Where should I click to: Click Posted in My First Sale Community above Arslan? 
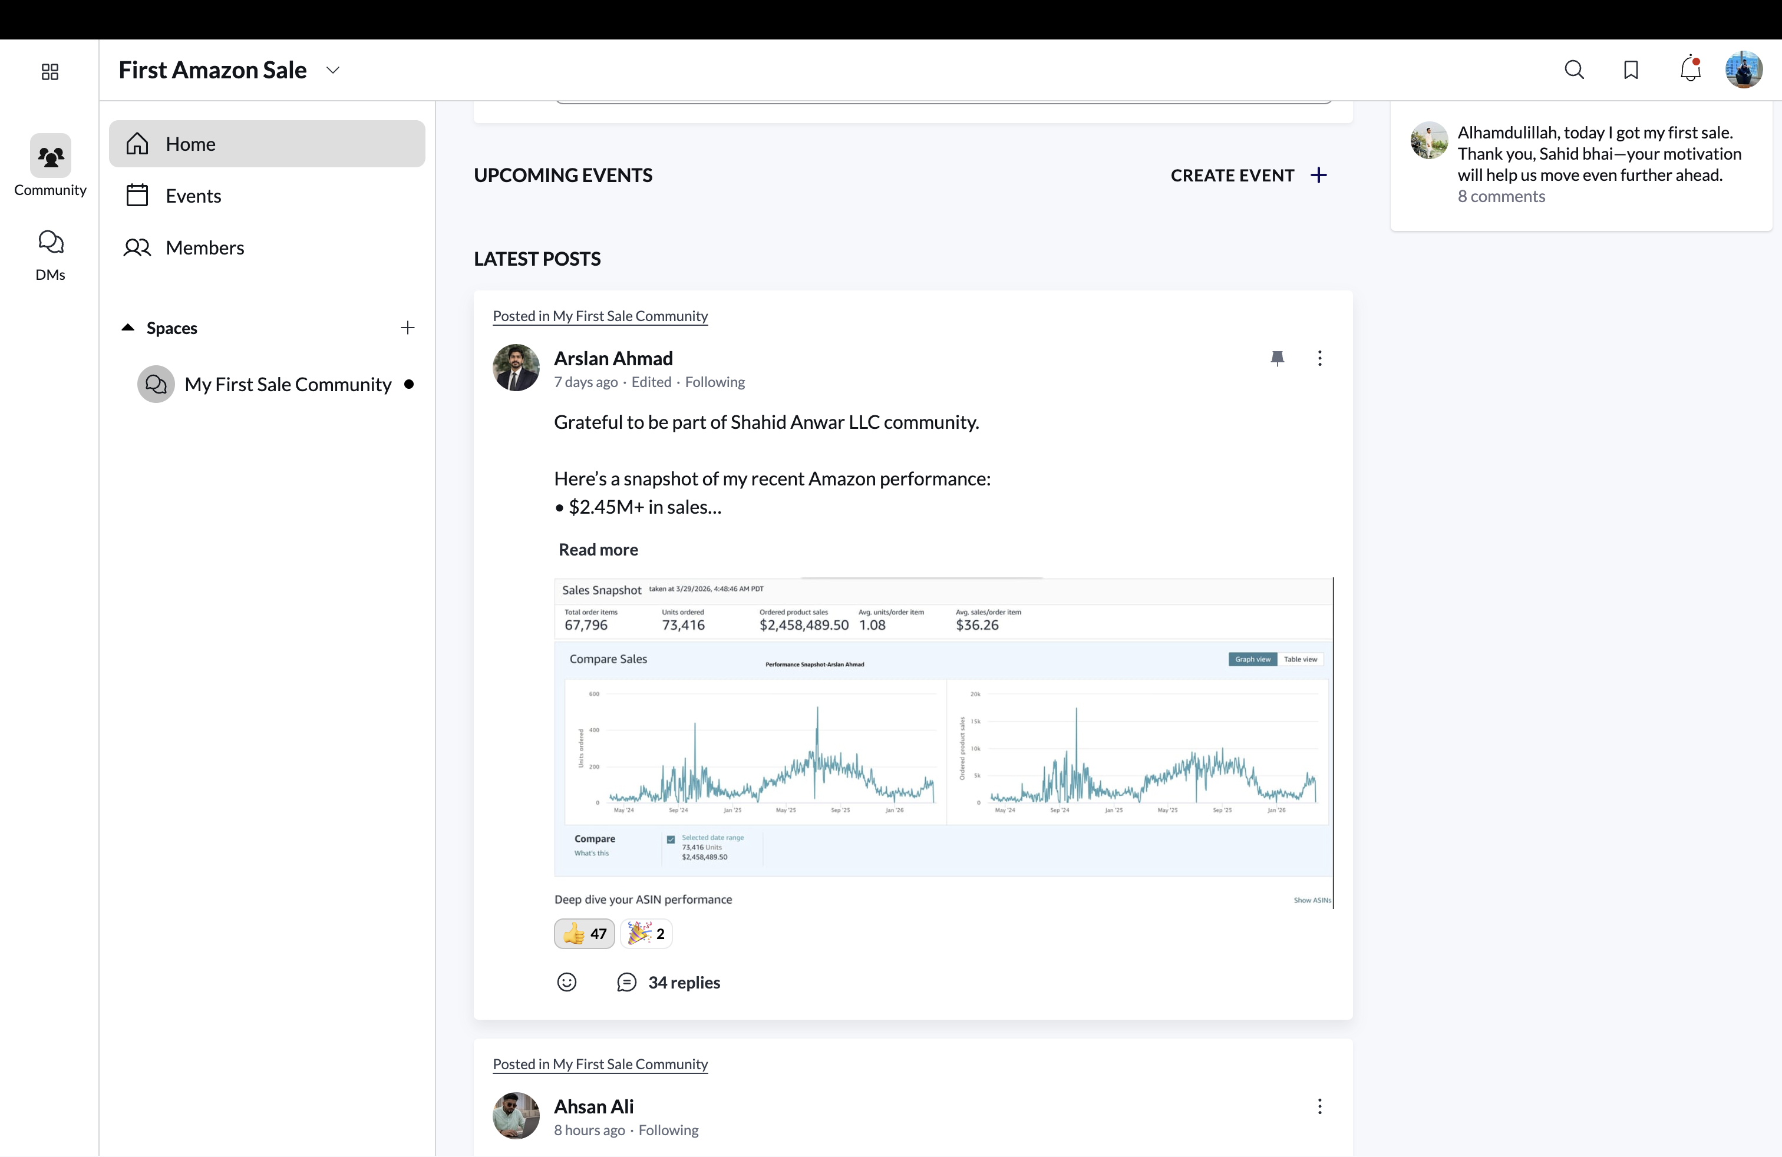(x=600, y=316)
